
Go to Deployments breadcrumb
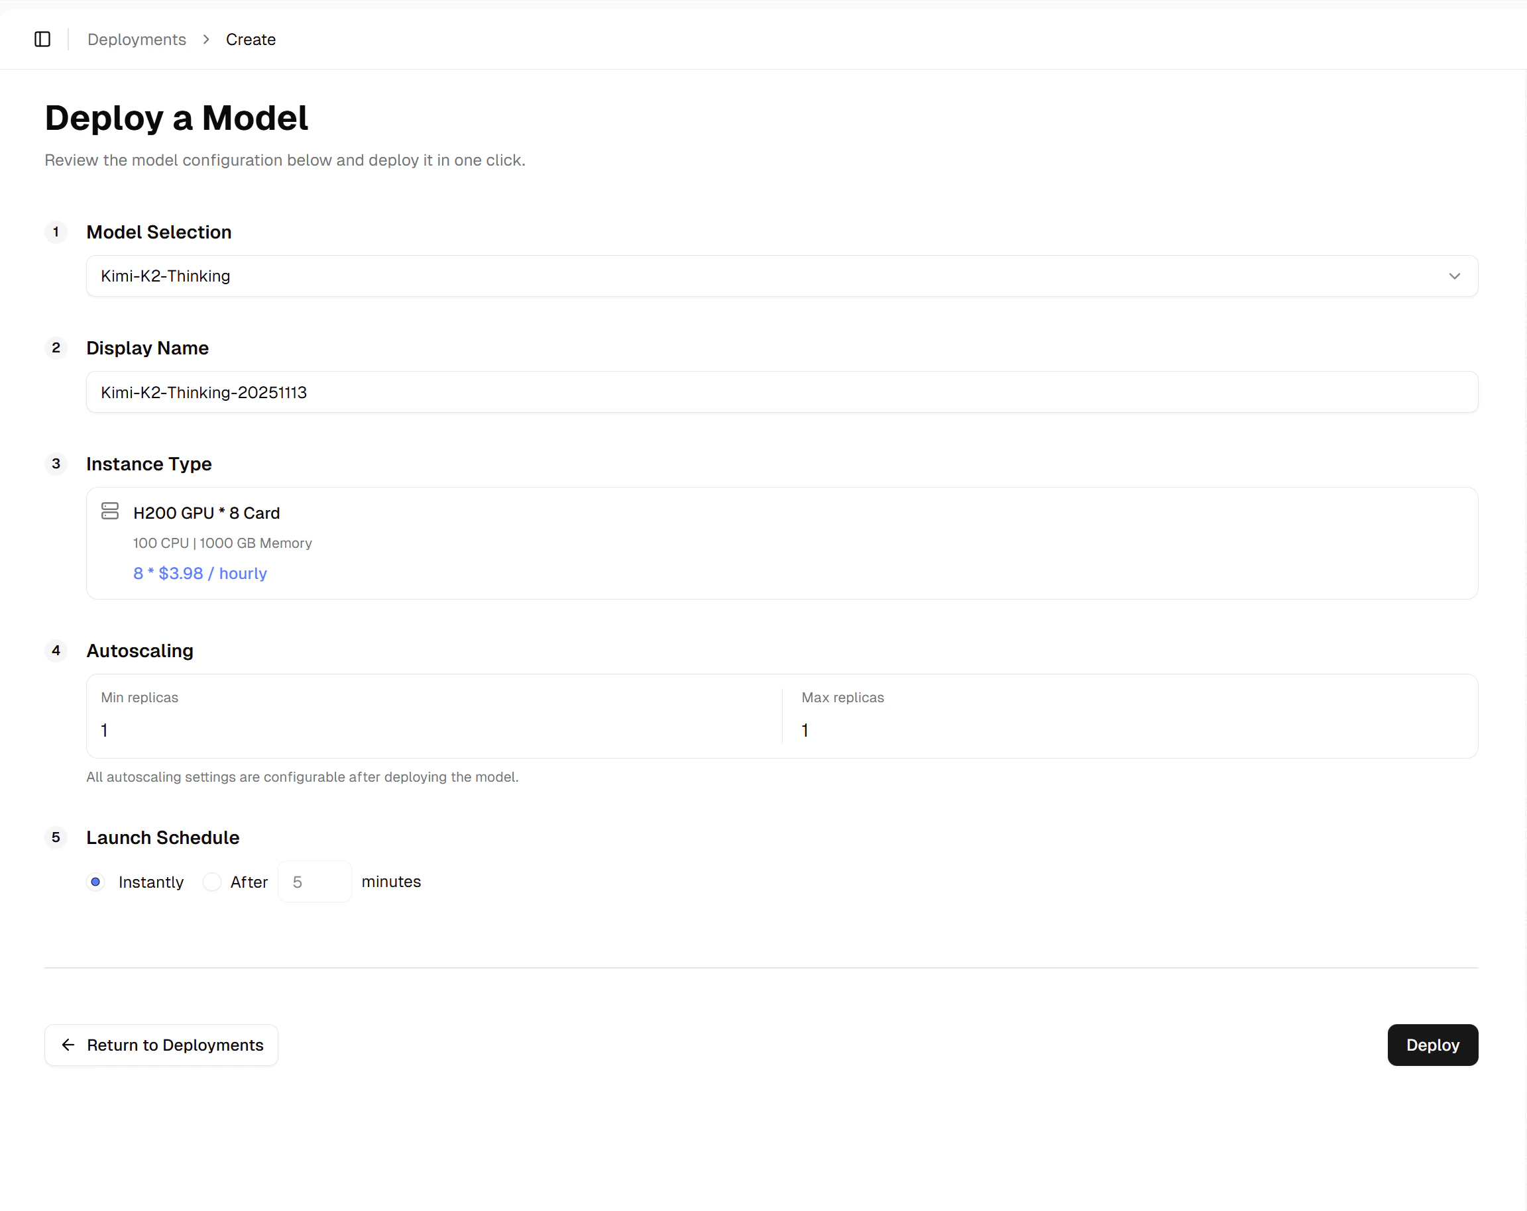(137, 40)
